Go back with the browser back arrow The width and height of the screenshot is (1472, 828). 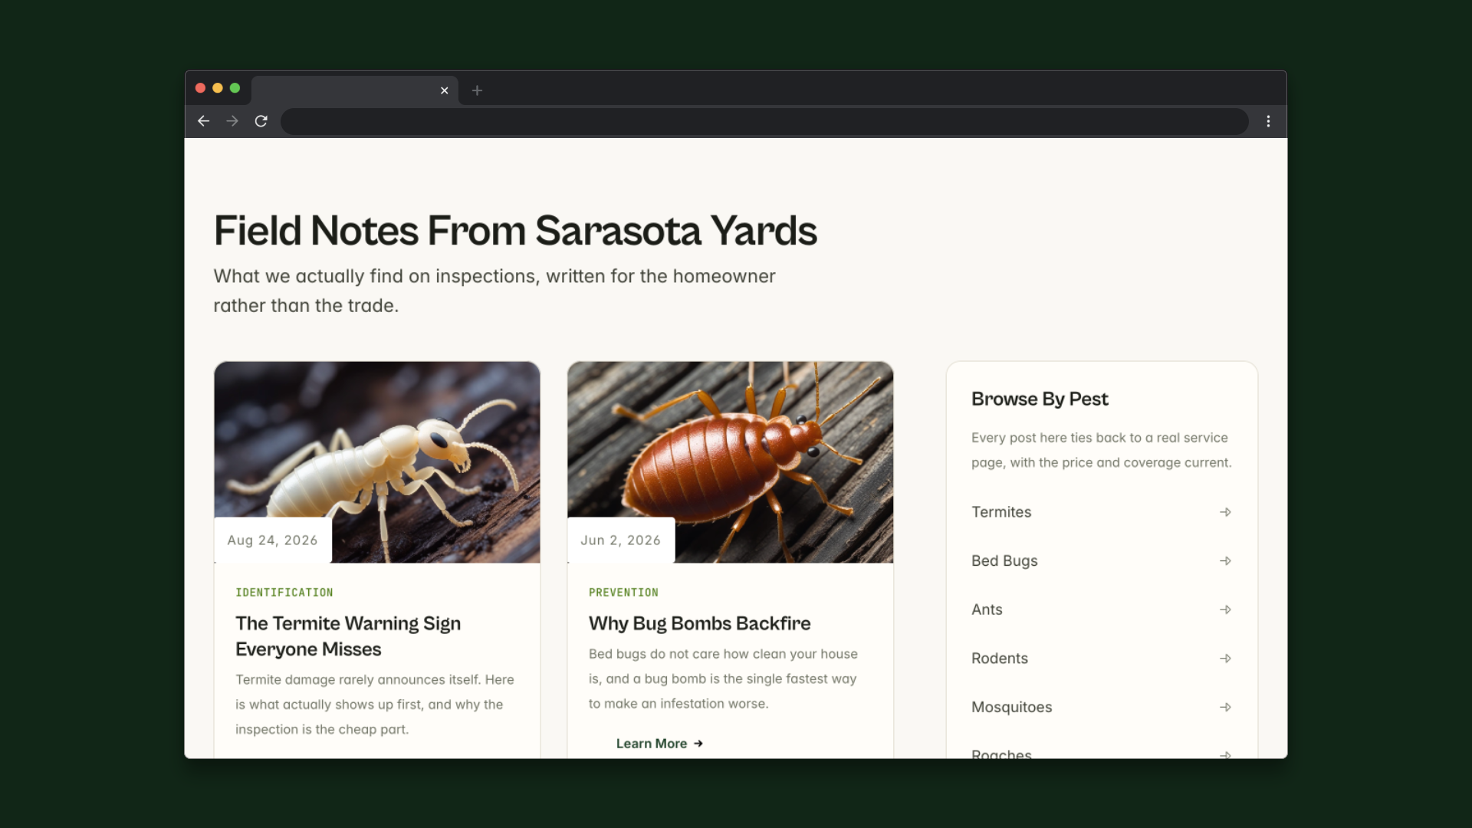pyautogui.click(x=203, y=121)
